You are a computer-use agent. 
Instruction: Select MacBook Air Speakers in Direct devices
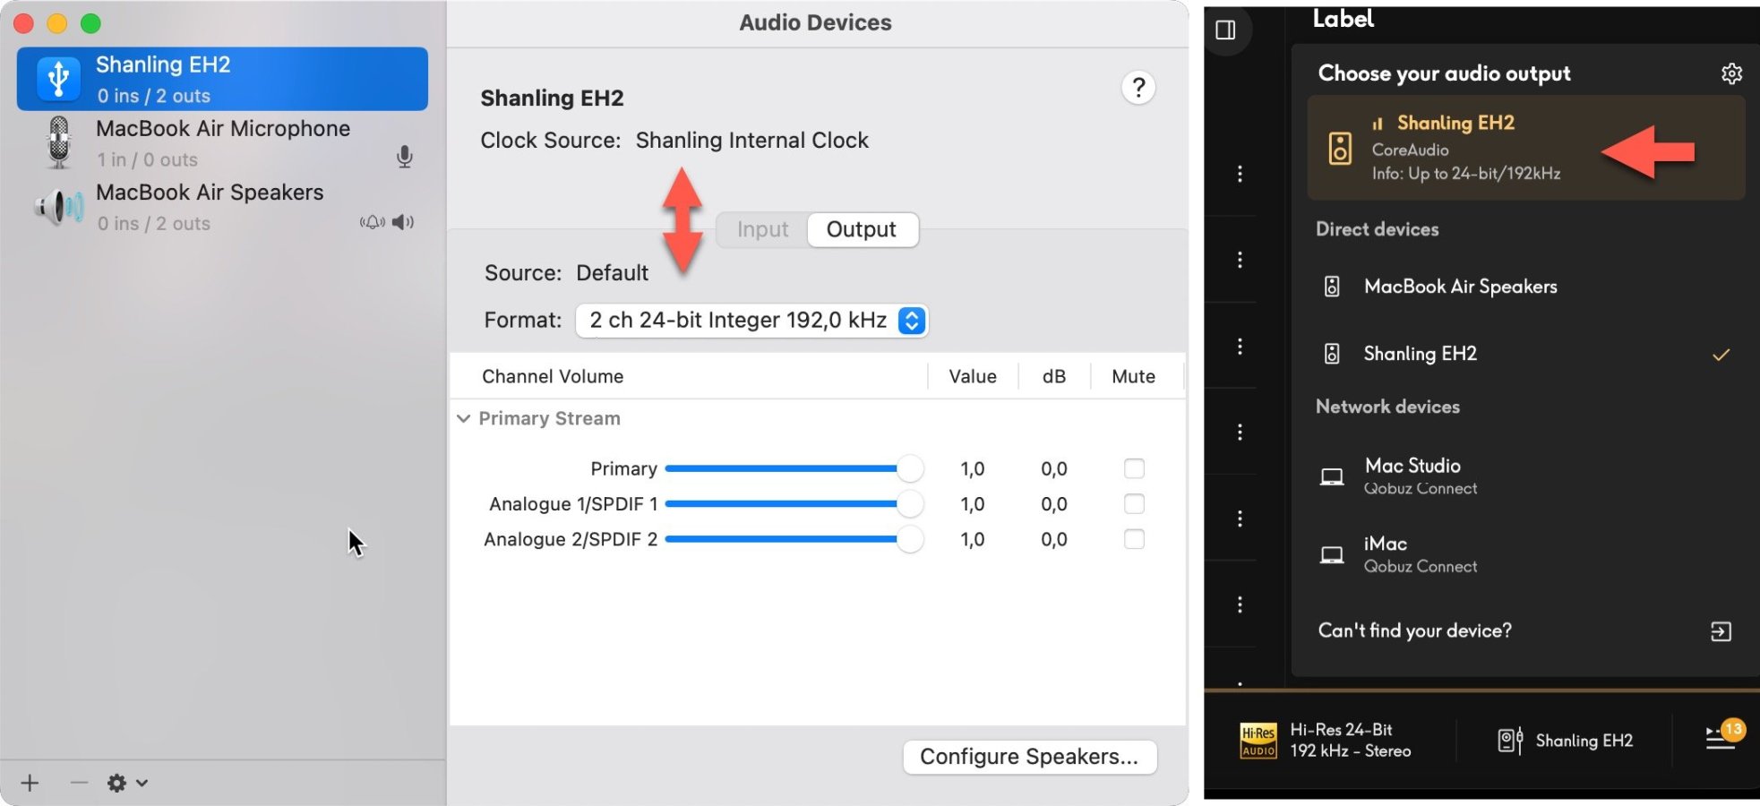point(1460,287)
